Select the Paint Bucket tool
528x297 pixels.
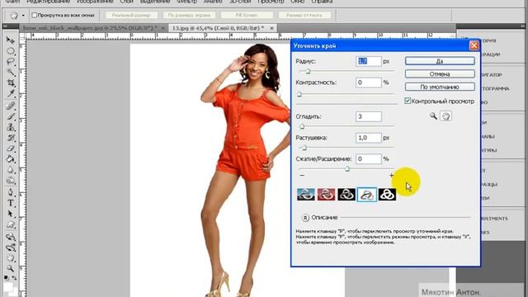click(11, 159)
